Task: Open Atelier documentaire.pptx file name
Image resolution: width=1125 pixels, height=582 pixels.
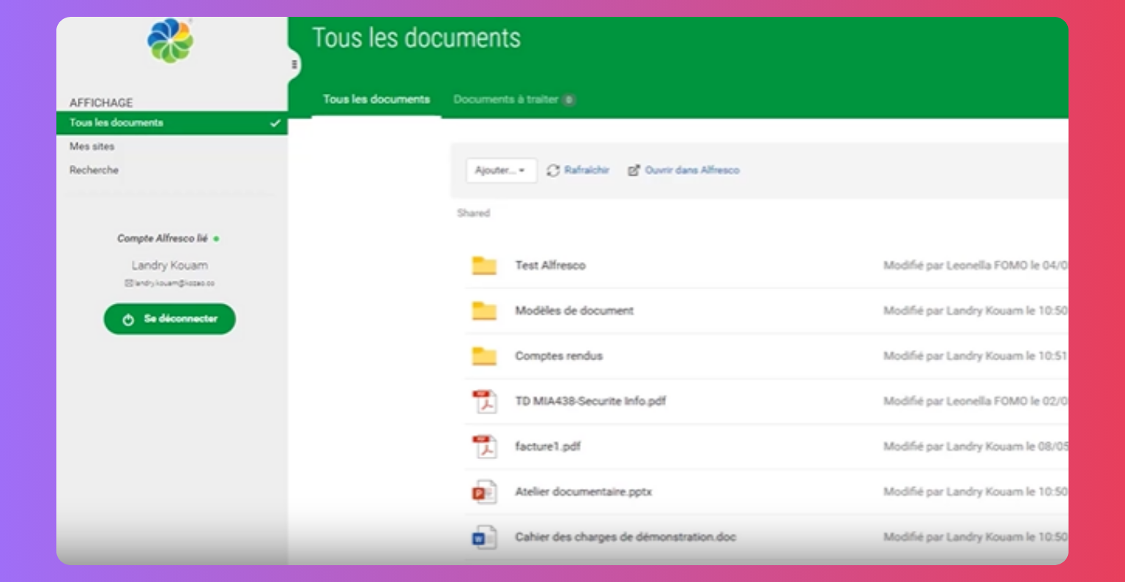Action: [x=583, y=492]
